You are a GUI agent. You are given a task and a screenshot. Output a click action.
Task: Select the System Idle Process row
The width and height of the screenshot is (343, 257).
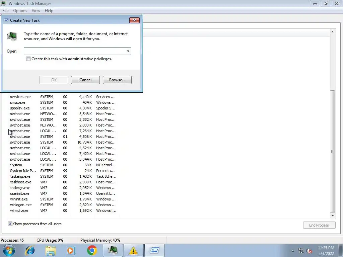tap(63, 171)
